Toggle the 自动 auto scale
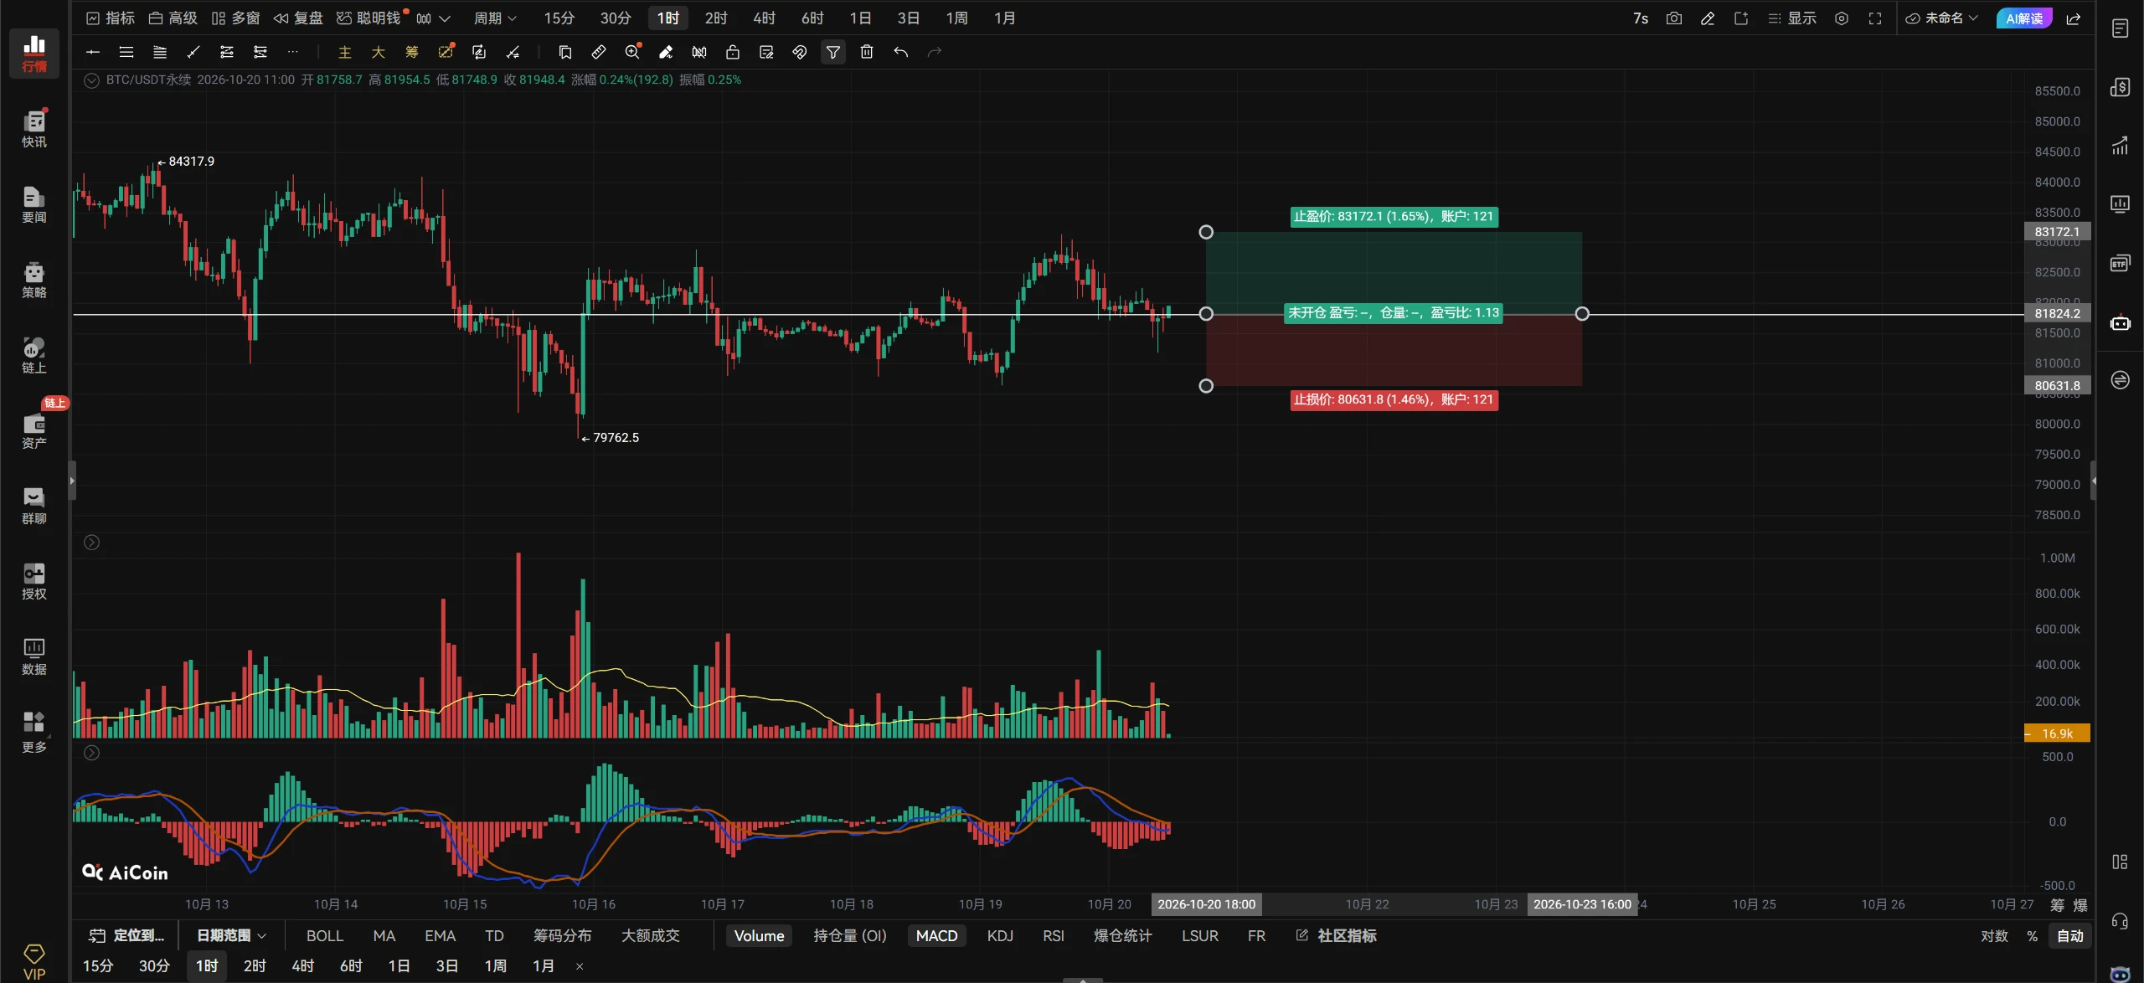2144x983 pixels. click(x=2070, y=935)
